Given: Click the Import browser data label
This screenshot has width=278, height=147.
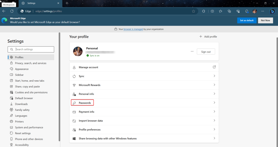Looking at the screenshot, I should pos(91,121).
